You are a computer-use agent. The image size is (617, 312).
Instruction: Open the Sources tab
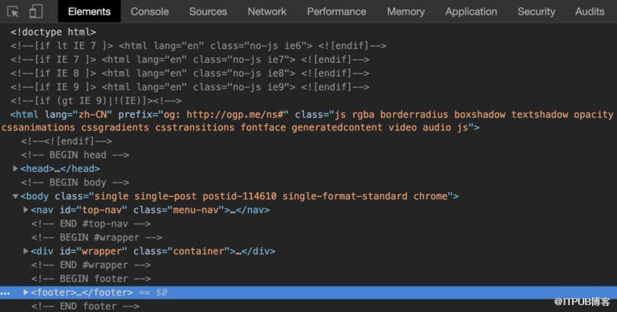click(208, 11)
